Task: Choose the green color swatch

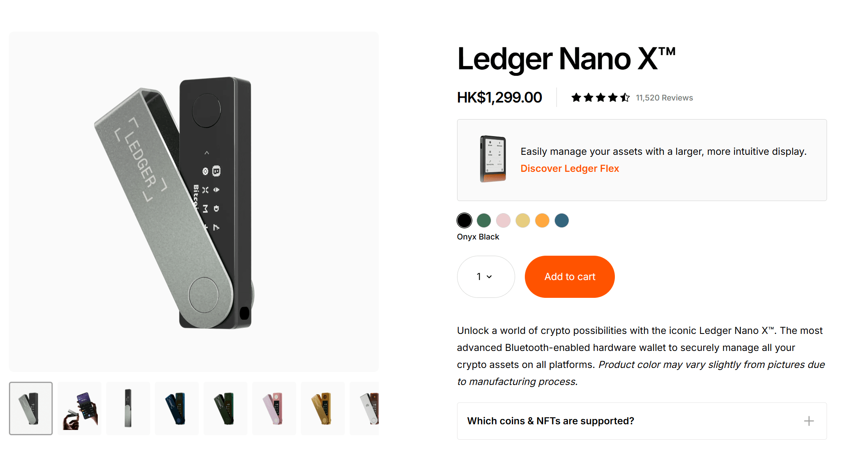Action: (x=484, y=220)
